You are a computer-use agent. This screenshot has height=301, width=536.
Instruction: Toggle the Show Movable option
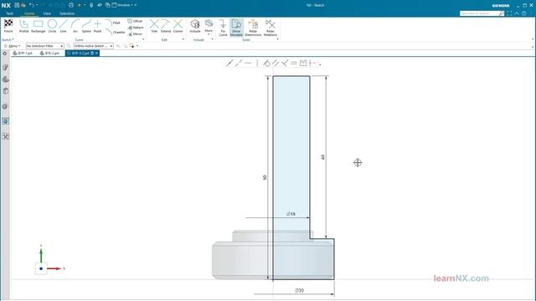[236, 28]
